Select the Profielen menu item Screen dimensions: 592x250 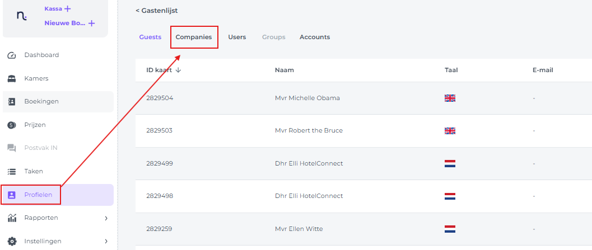[58, 195]
